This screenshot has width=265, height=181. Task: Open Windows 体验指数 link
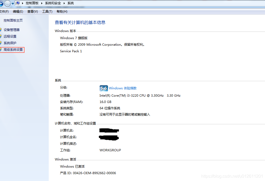pos(123,88)
